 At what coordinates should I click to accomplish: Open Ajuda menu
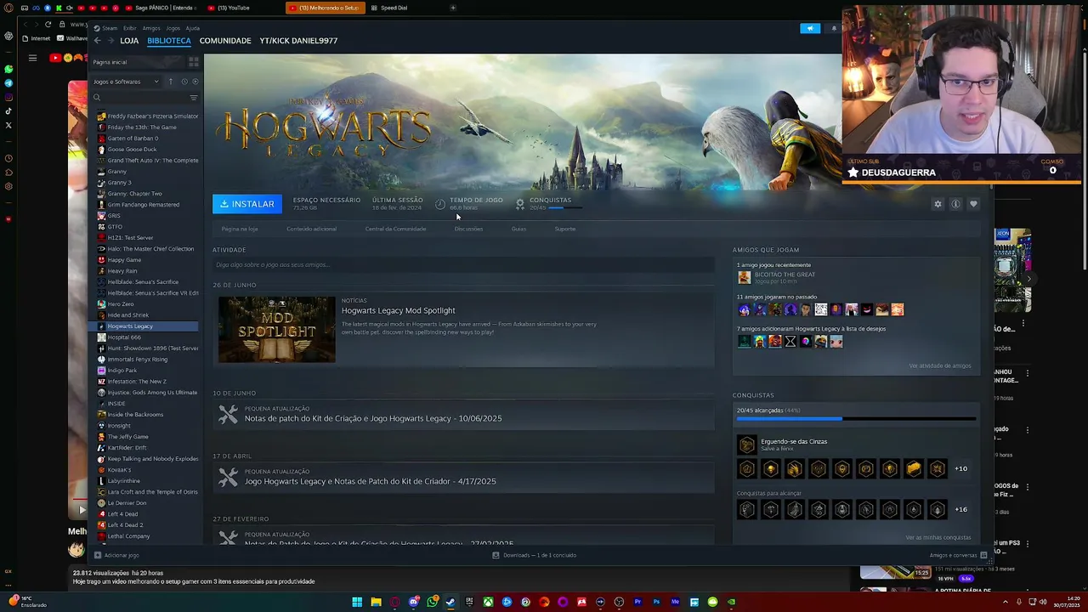coord(193,28)
